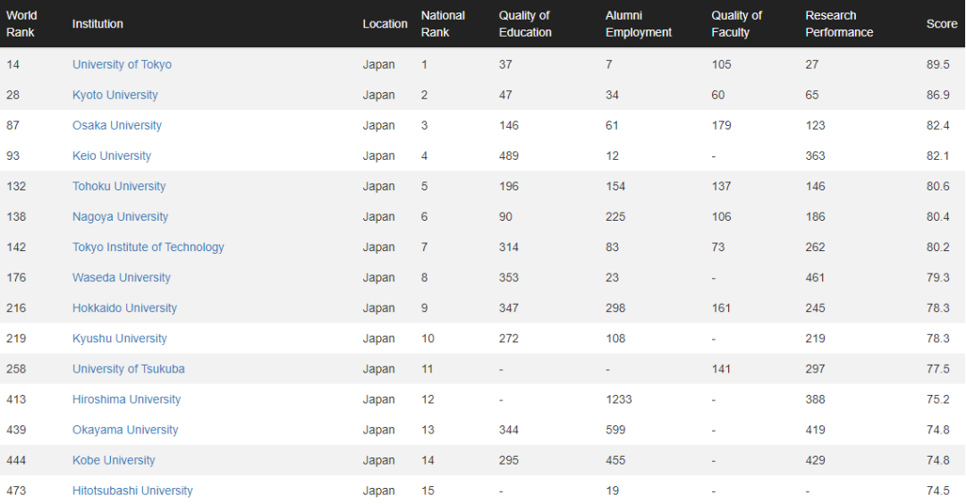
Task: Open the Keio University page
Action: pyautogui.click(x=112, y=155)
